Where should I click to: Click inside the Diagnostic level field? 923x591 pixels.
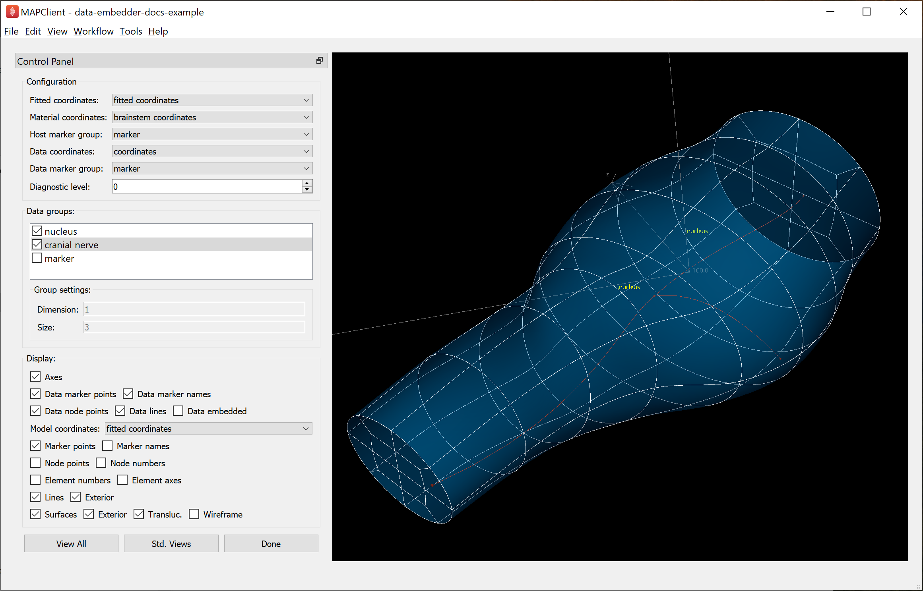point(207,187)
